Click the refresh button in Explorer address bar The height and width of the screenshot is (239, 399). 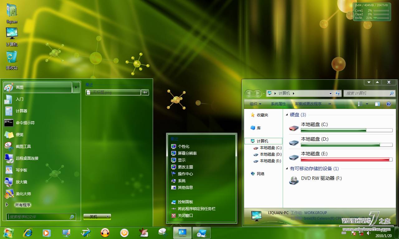pos(338,93)
